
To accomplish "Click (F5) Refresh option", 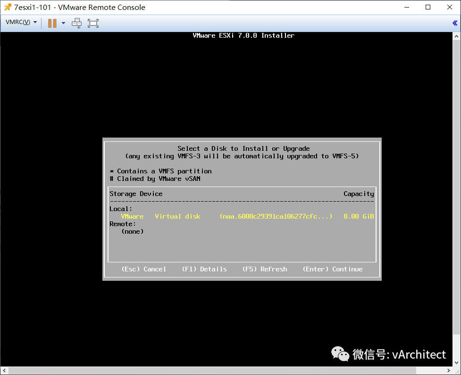I will pos(265,269).
